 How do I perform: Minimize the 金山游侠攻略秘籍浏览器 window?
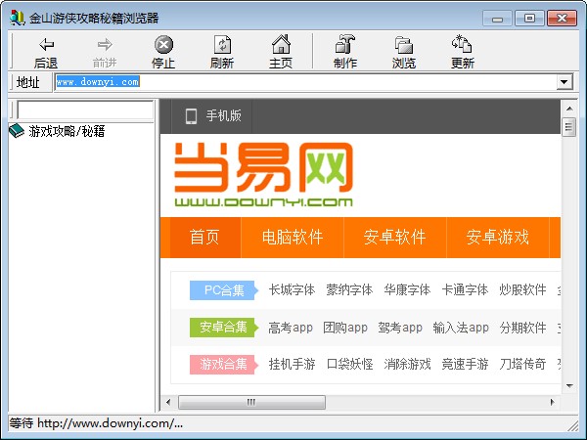click(497, 19)
